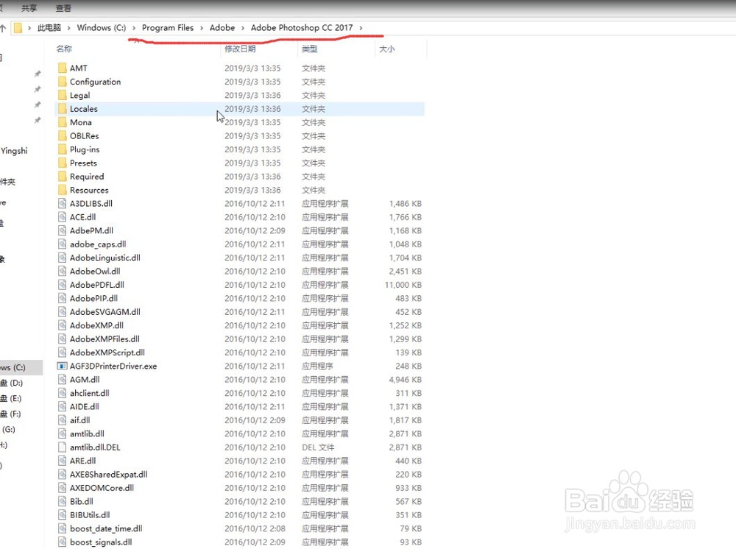
Task: Click AdbePM.dll file icon
Action: point(62,231)
